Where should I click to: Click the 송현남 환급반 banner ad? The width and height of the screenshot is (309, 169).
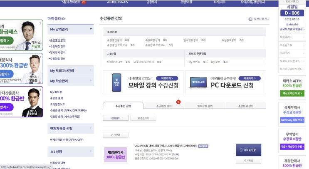click(21, 102)
